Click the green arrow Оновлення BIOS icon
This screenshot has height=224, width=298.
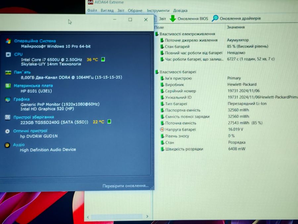[x=173, y=19]
